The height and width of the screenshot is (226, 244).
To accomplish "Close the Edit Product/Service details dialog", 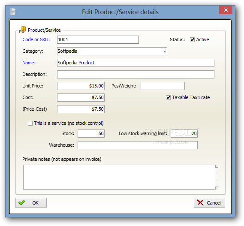I will click(226, 10).
